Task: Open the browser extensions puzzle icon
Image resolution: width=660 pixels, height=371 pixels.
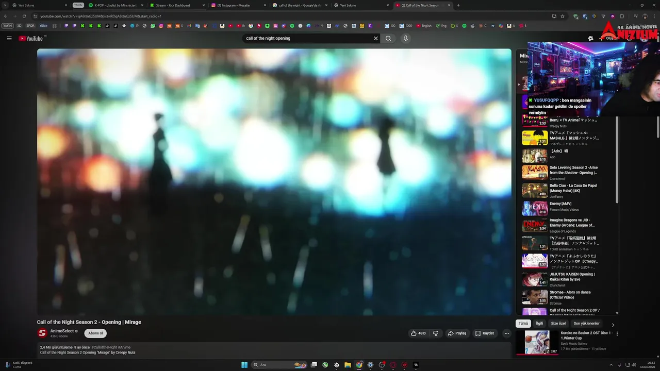Action: tap(622, 16)
